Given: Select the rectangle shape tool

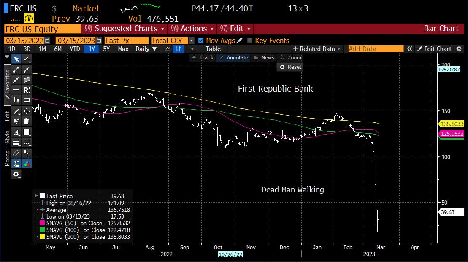Looking at the screenshot, I should [x=27, y=100].
